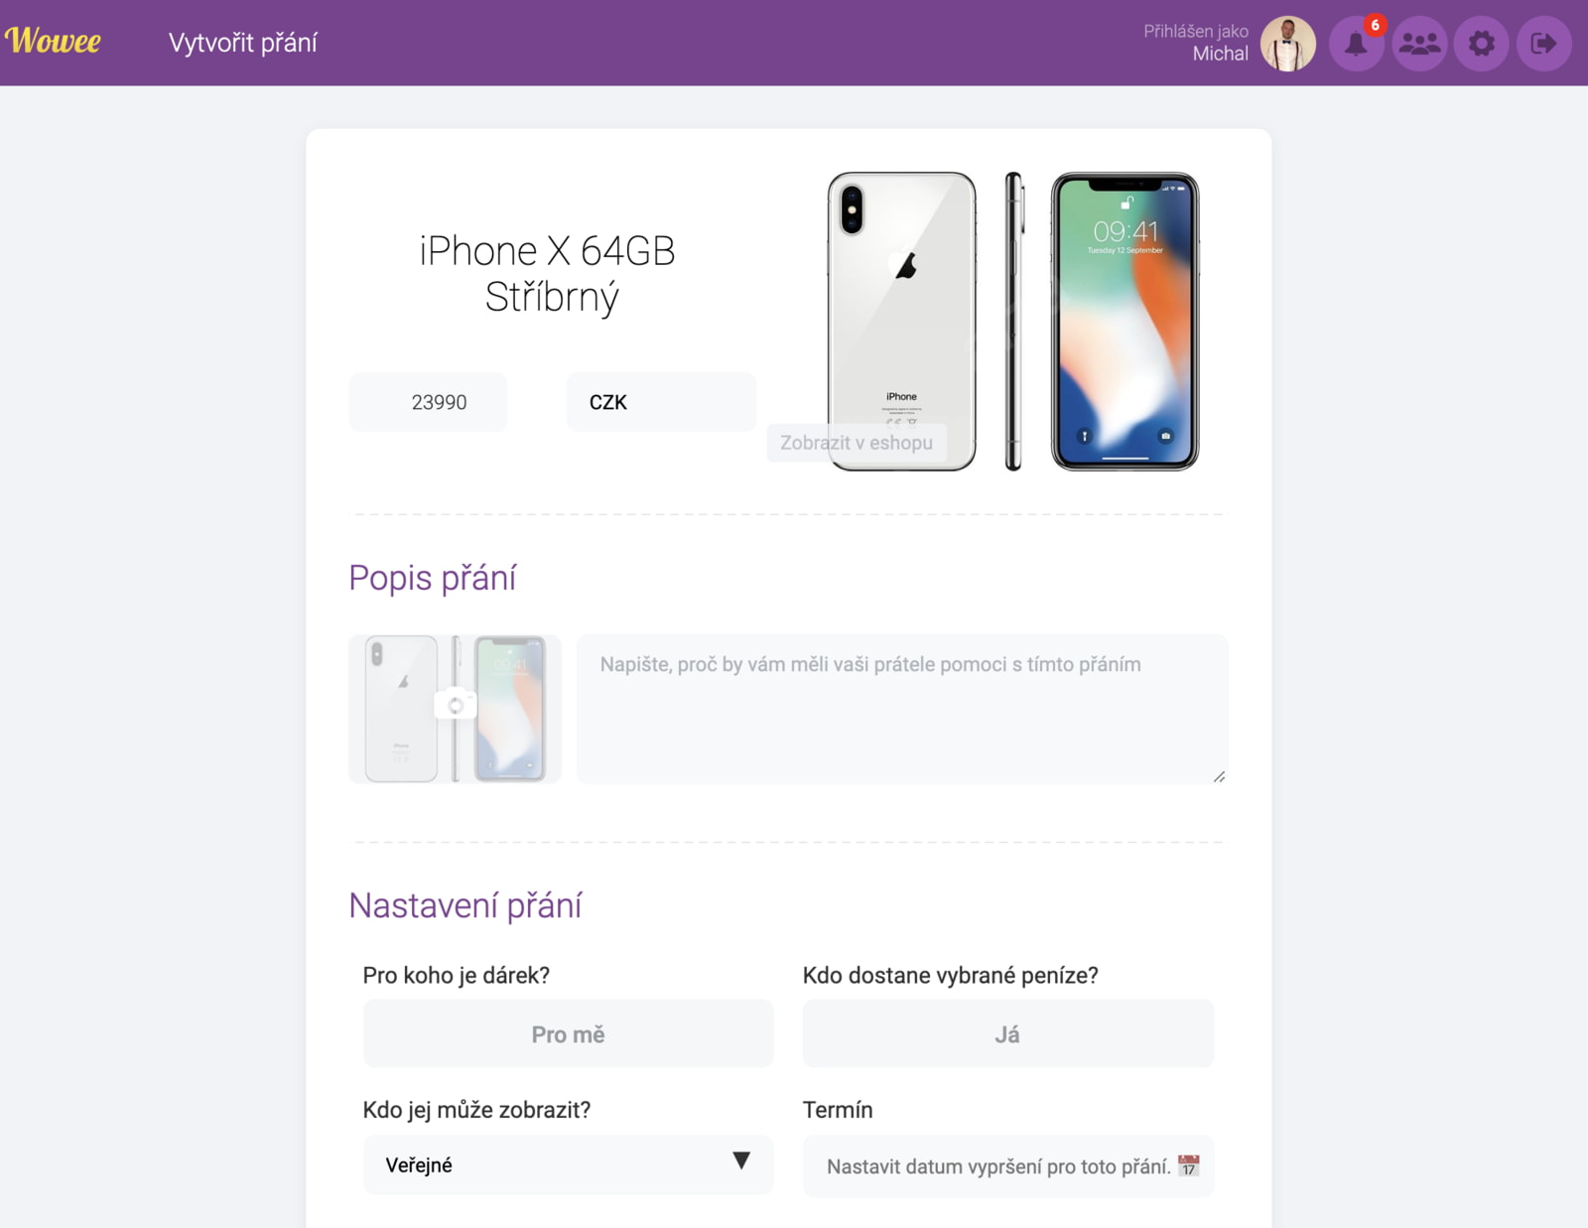Open the notifications bell icon
Image resolution: width=1588 pixels, height=1228 pixels.
tap(1356, 44)
